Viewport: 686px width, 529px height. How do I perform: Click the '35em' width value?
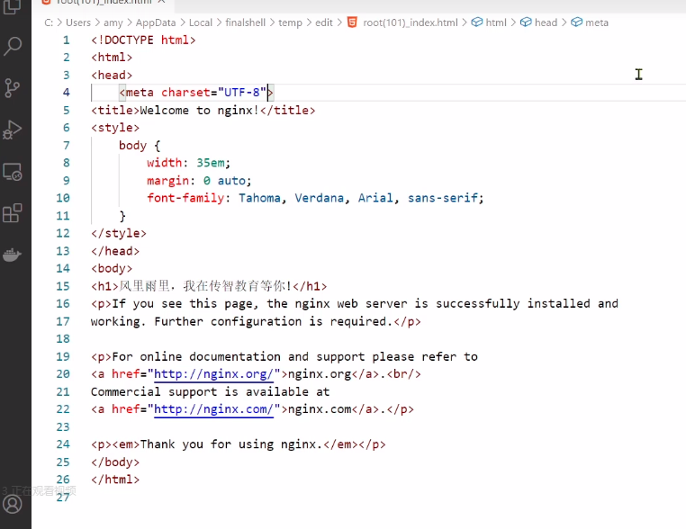(x=211, y=163)
